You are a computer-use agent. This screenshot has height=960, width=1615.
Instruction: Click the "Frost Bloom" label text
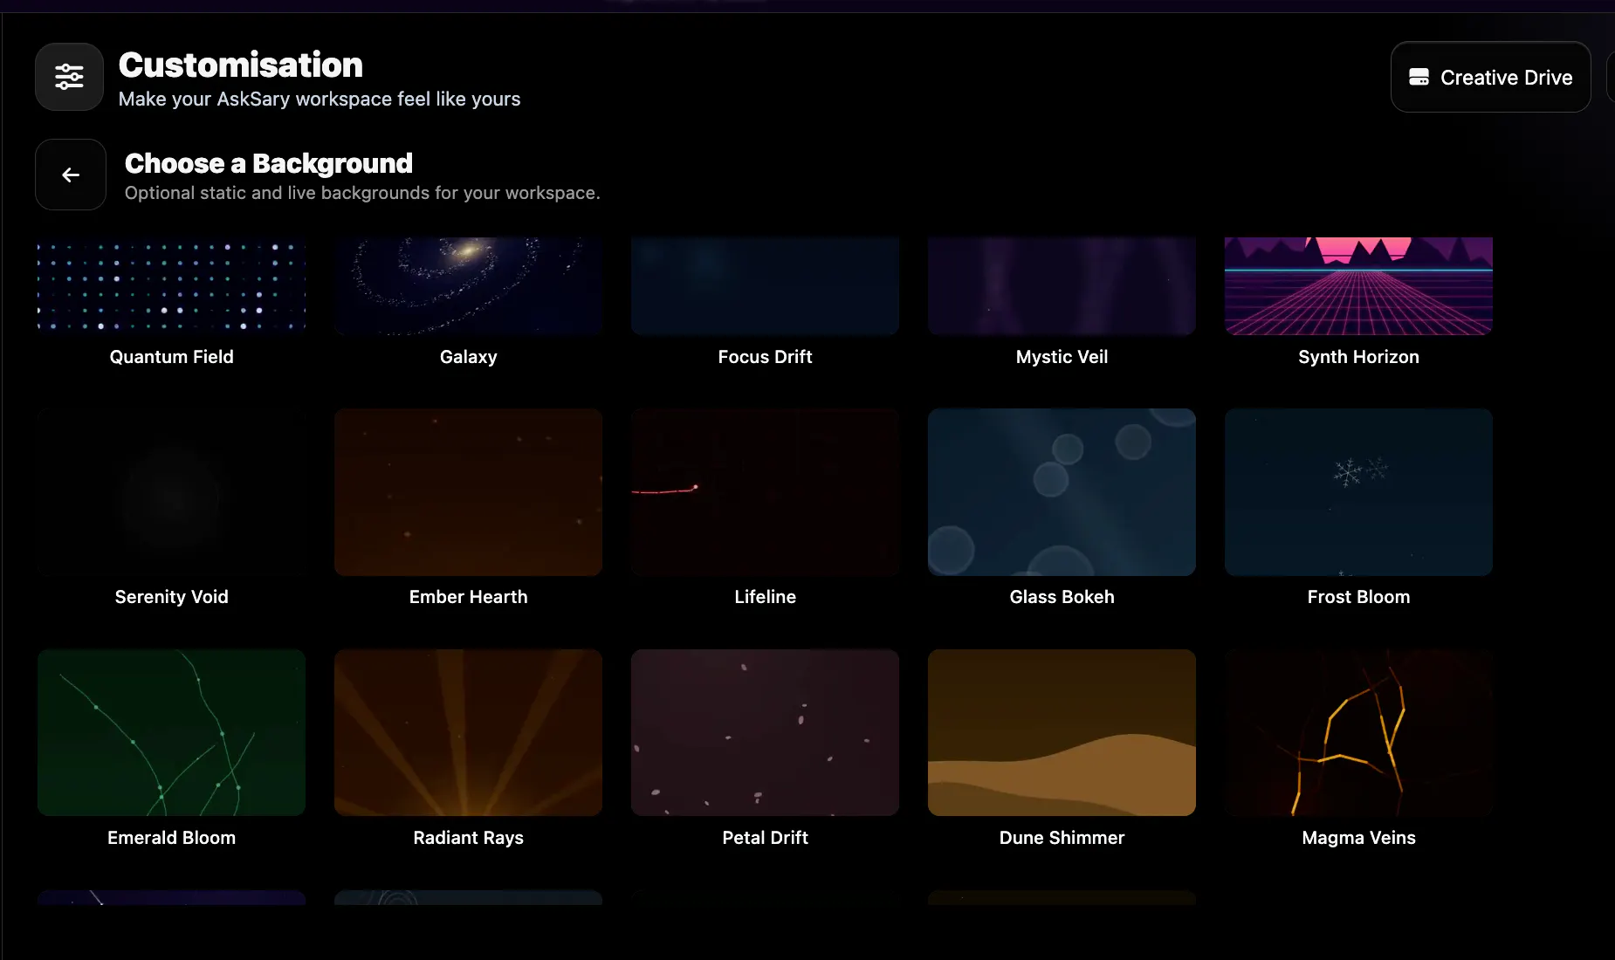(1359, 597)
